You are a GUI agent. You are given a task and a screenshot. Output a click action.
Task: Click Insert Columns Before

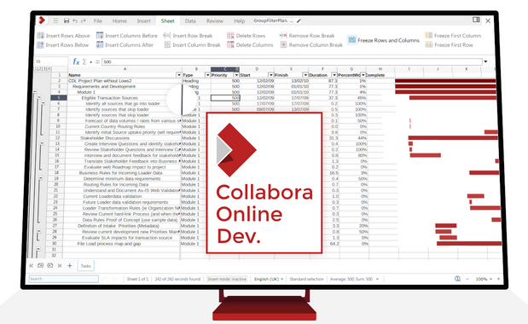pyautogui.click(x=127, y=36)
